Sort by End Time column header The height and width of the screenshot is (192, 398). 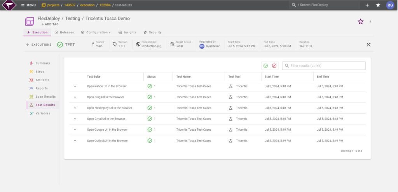click(x=323, y=76)
